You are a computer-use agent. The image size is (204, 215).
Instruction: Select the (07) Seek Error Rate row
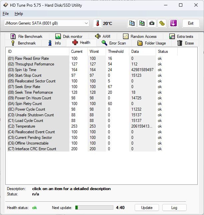(92, 87)
